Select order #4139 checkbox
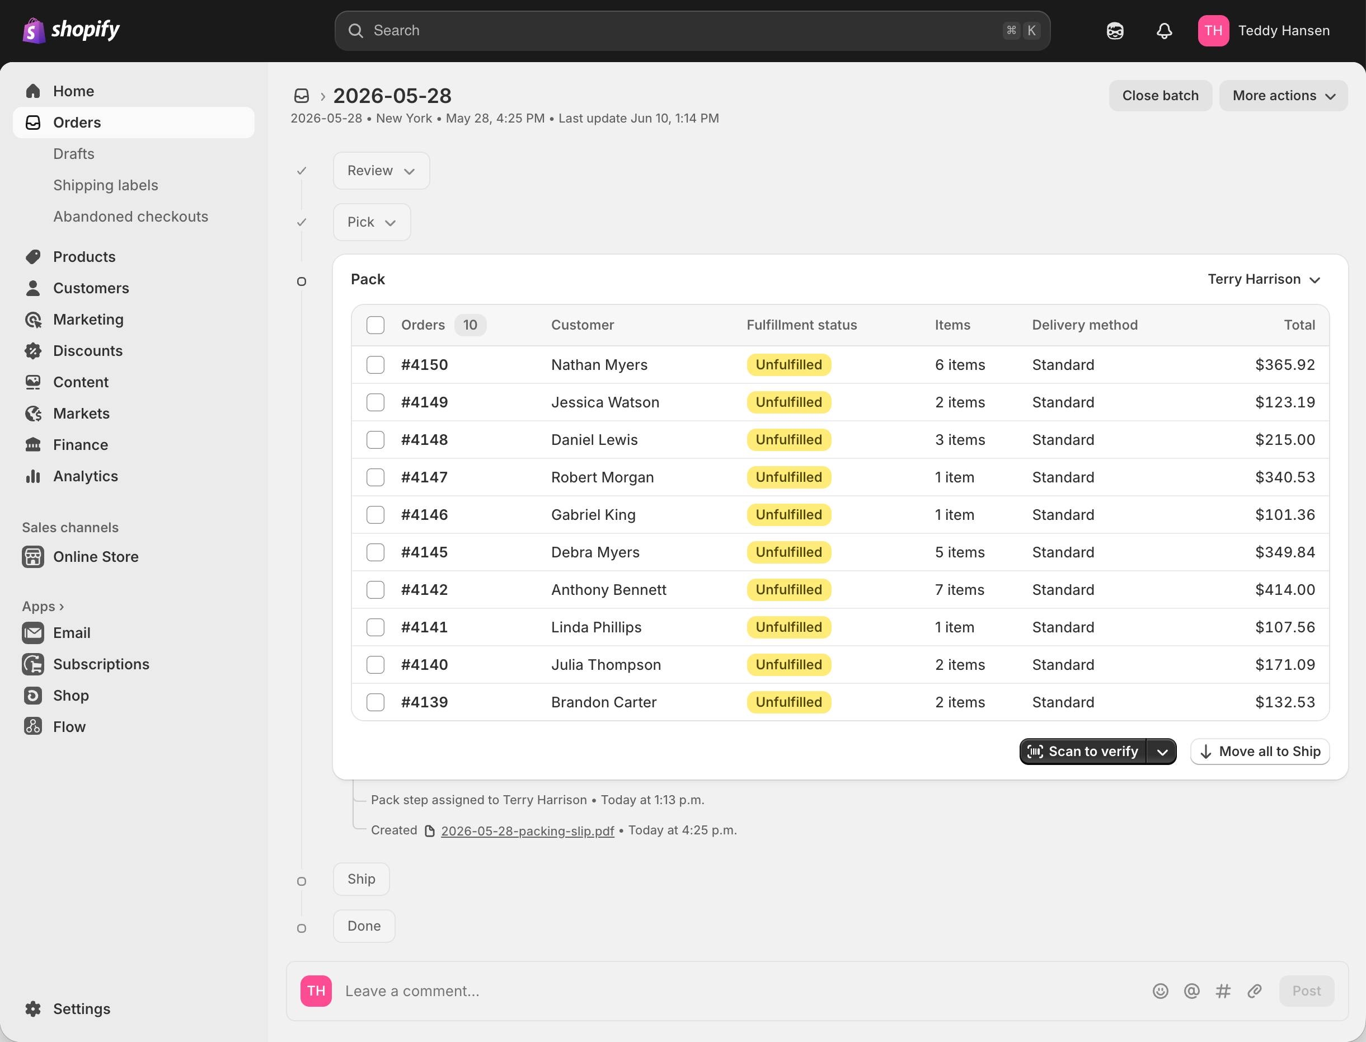 [x=375, y=702]
